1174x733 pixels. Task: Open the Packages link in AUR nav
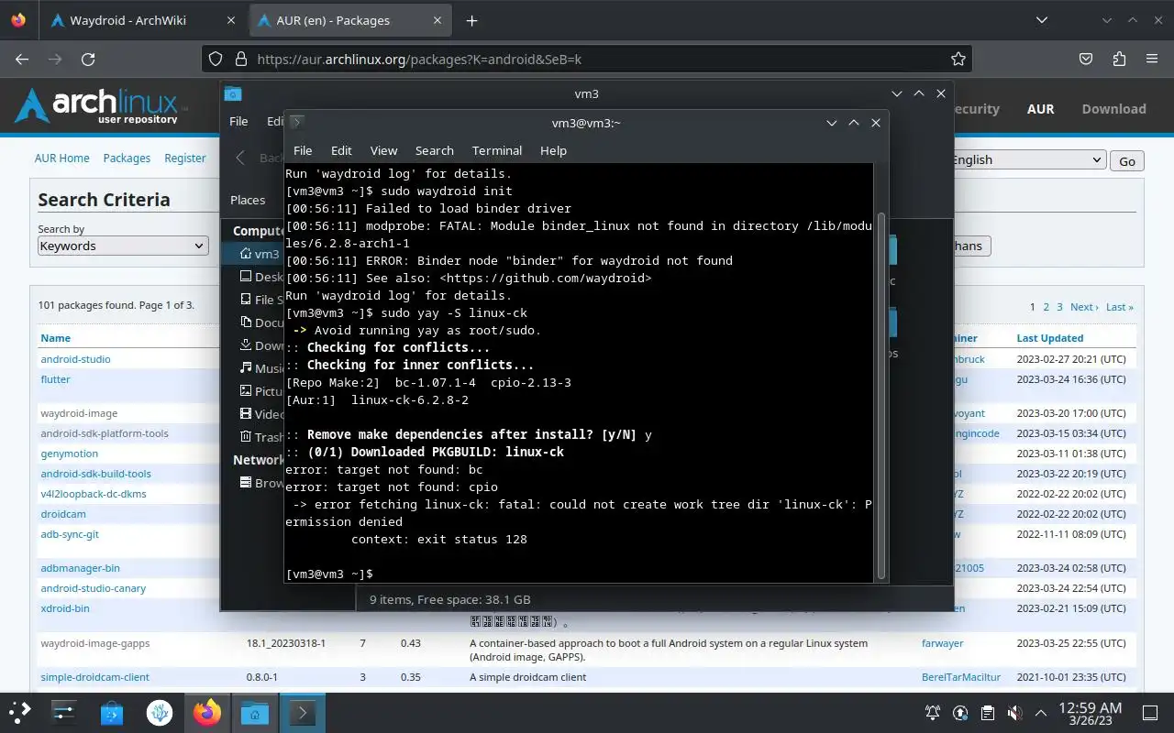coord(127,158)
